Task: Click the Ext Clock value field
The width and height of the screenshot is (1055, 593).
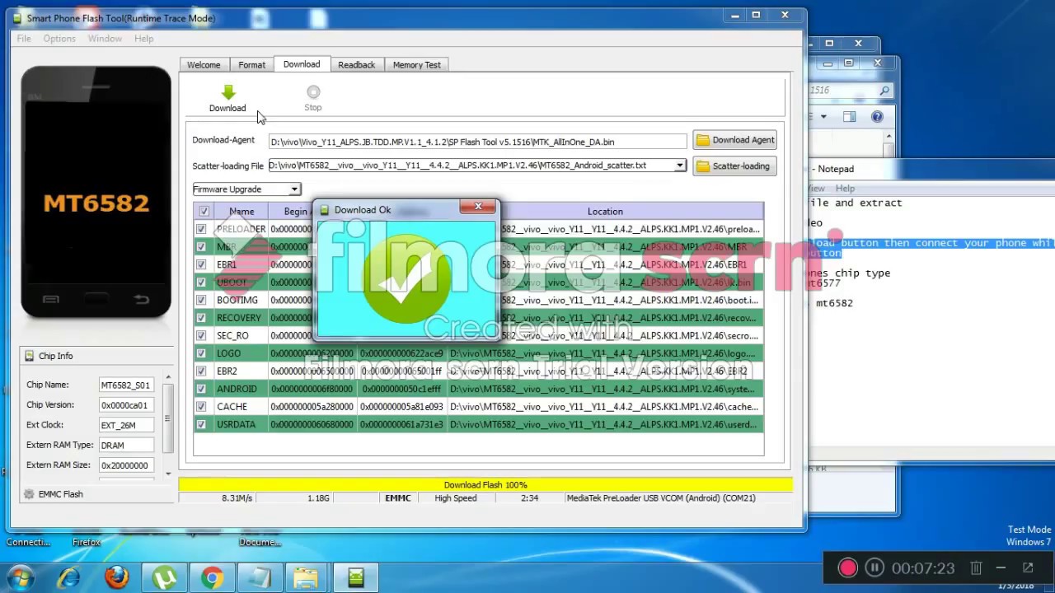Action: click(x=126, y=426)
